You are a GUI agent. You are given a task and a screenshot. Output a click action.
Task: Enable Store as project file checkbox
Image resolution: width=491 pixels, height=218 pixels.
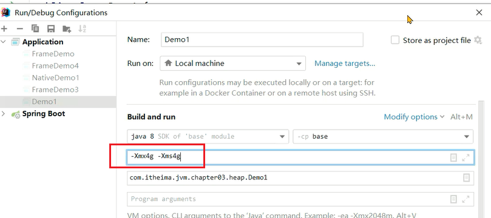(x=395, y=41)
